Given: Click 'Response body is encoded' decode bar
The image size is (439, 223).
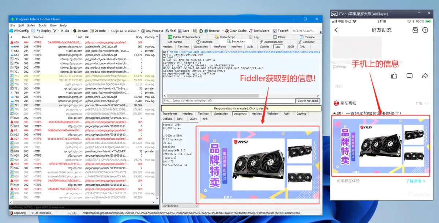Looking at the screenshot, I should coord(241,108).
